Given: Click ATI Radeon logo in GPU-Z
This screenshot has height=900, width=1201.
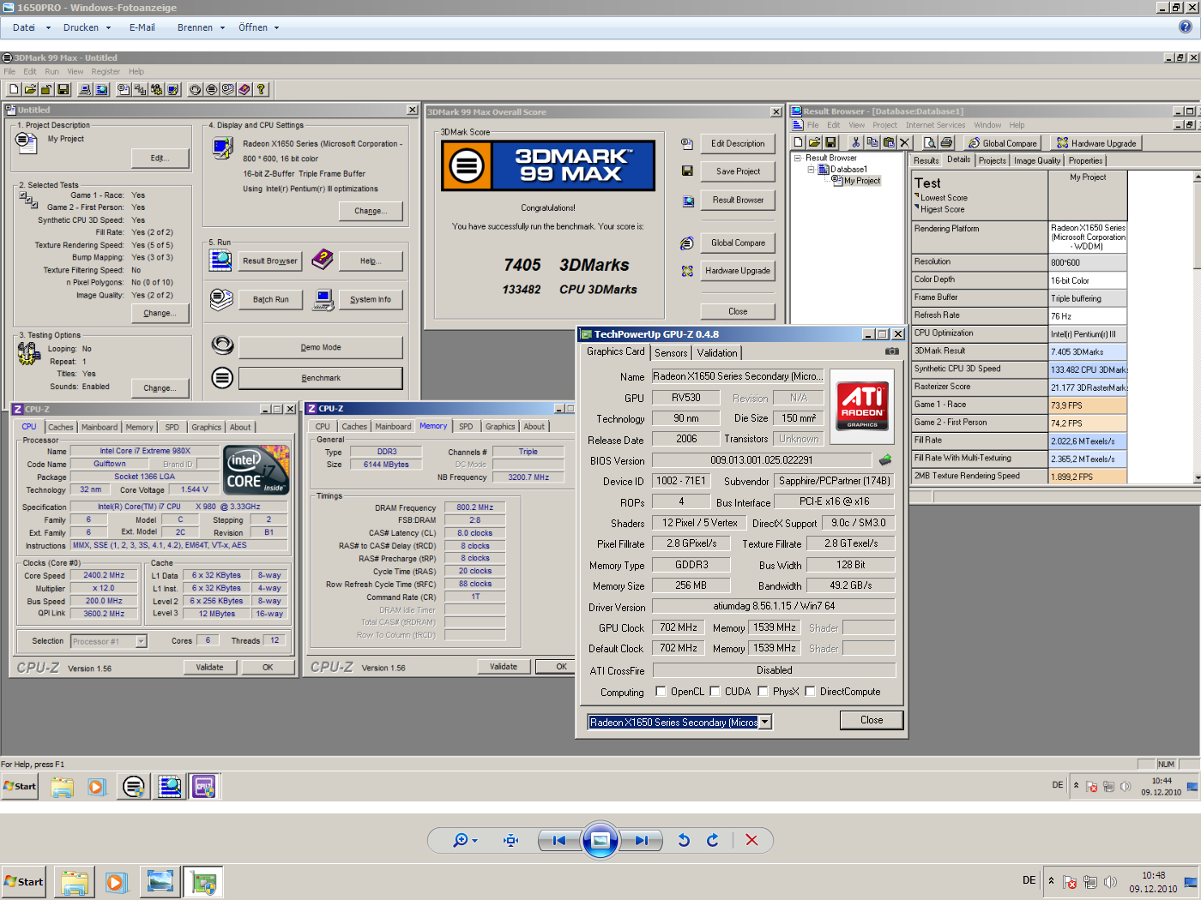Looking at the screenshot, I should (x=863, y=407).
